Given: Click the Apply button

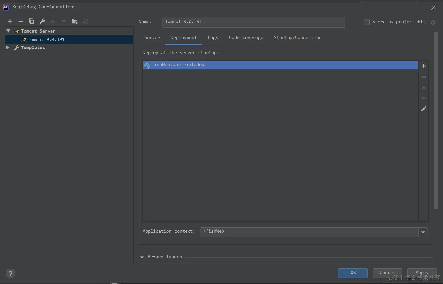Looking at the screenshot, I should click(422, 273).
